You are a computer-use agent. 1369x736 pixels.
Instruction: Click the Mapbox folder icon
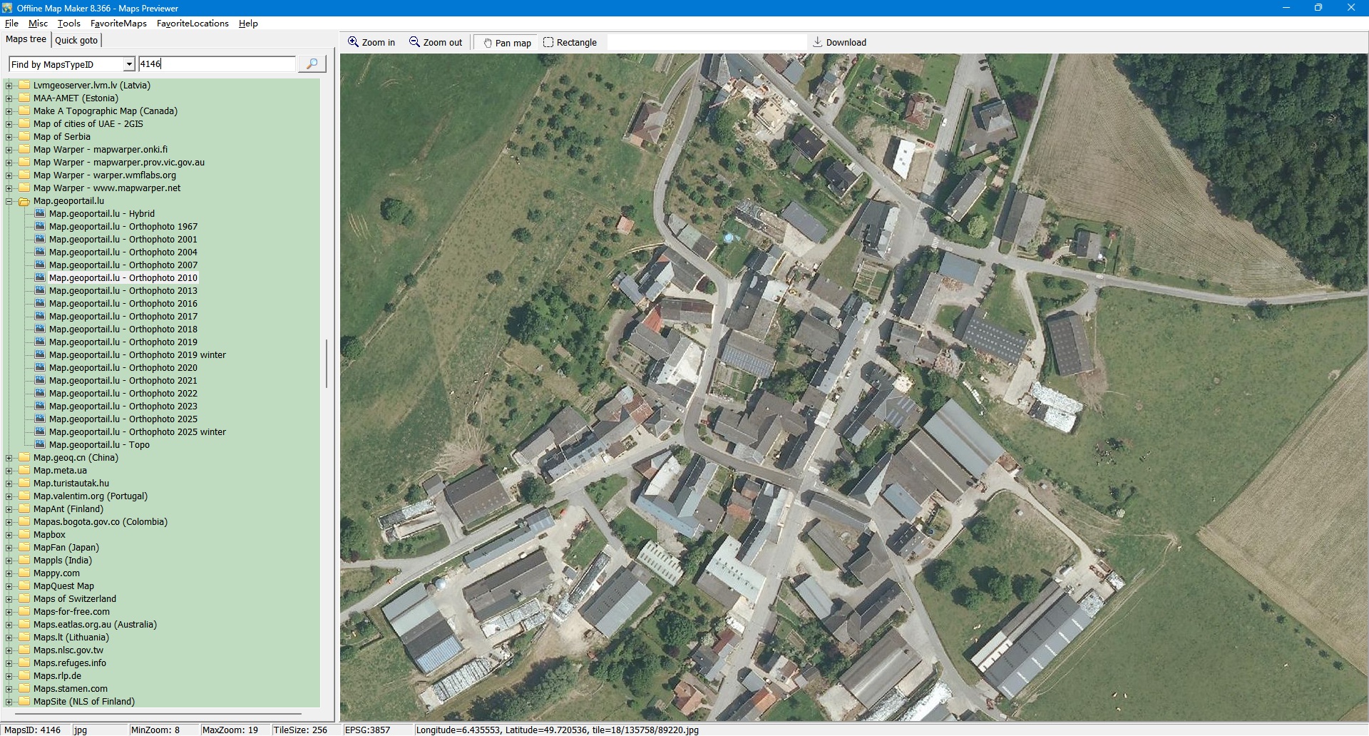(24, 535)
